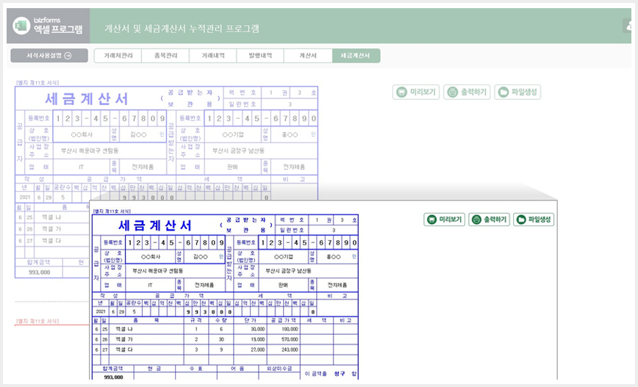Click the 판매 business type cell in front sheet
This screenshot has width=638, height=387.
click(x=283, y=285)
